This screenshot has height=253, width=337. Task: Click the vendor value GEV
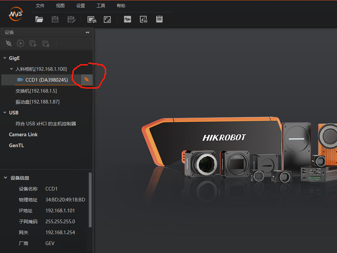click(x=50, y=243)
